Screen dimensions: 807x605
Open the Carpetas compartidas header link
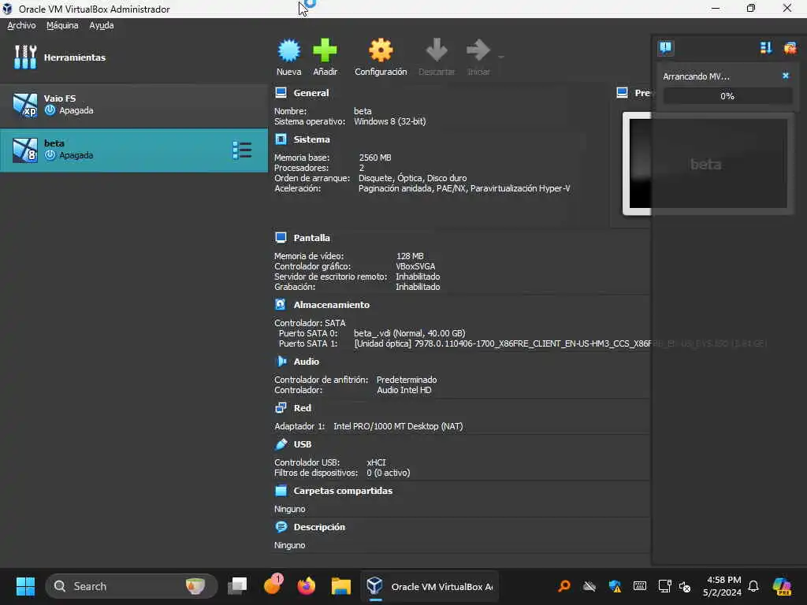click(x=343, y=491)
